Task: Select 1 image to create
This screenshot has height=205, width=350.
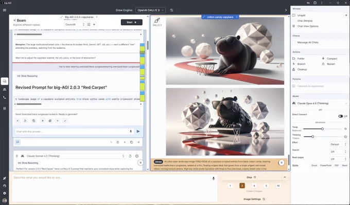Action: [x=230, y=185]
